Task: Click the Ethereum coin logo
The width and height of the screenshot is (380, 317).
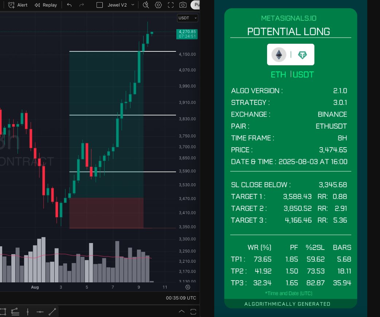Action: [x=279, y=55]
